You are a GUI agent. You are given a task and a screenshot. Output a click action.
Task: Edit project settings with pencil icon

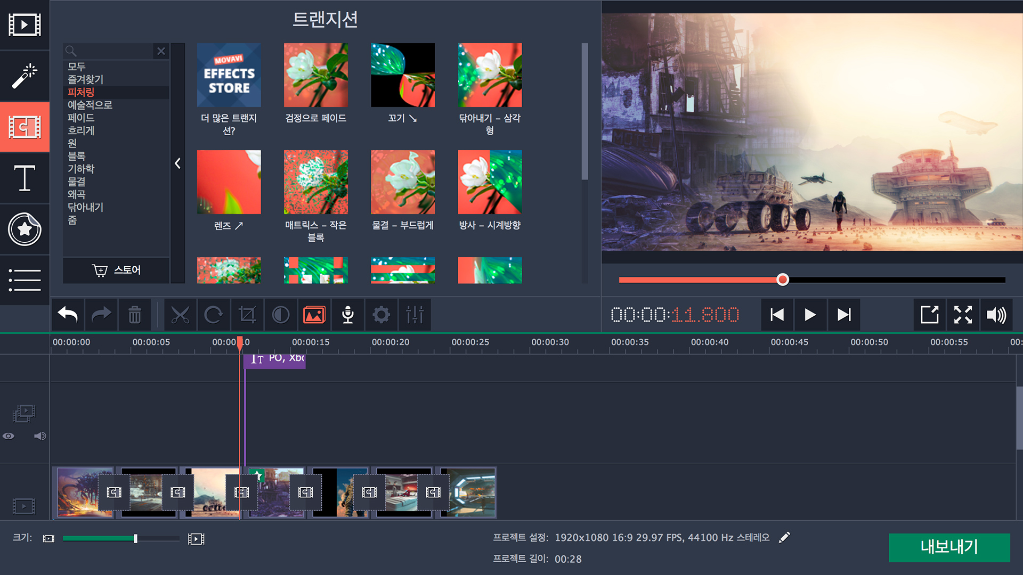[x=784, y=538]
